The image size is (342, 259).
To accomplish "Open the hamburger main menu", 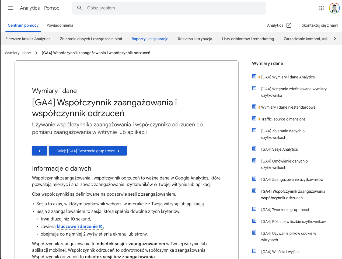I will 10,8.
